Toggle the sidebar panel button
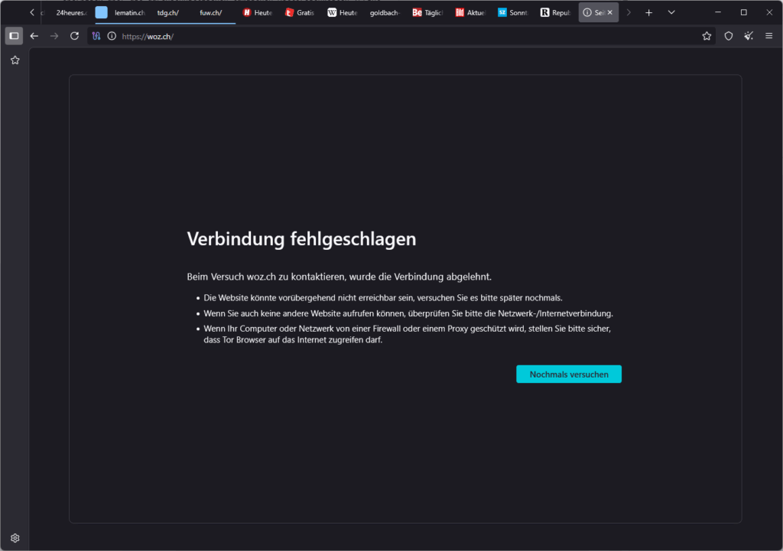 pyautogui.click(x=14, y=36)
